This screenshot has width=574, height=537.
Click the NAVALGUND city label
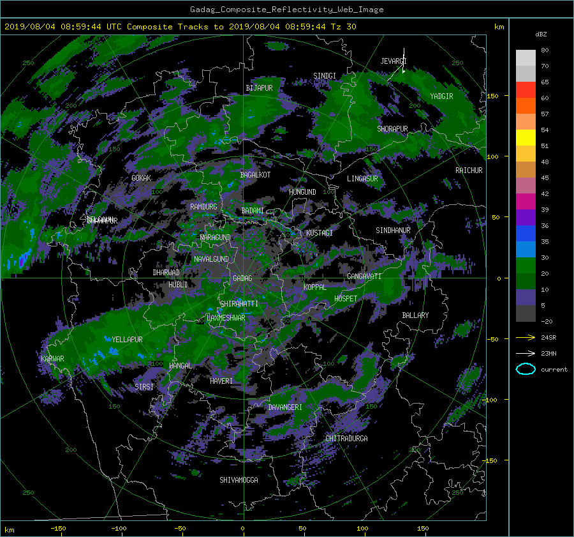[x=211, y=259]
